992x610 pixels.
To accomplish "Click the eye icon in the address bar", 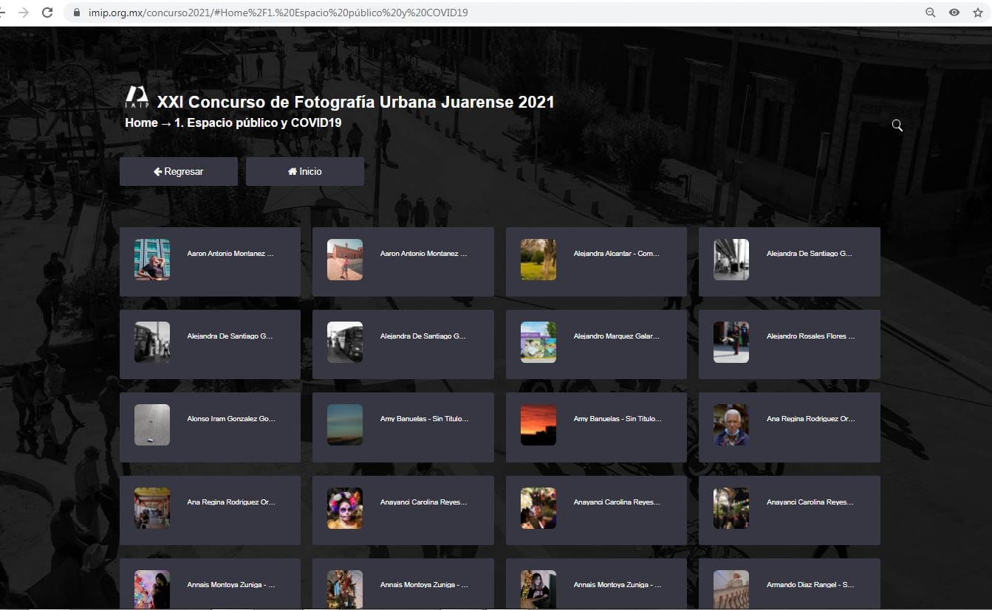I will pos(954,13).
